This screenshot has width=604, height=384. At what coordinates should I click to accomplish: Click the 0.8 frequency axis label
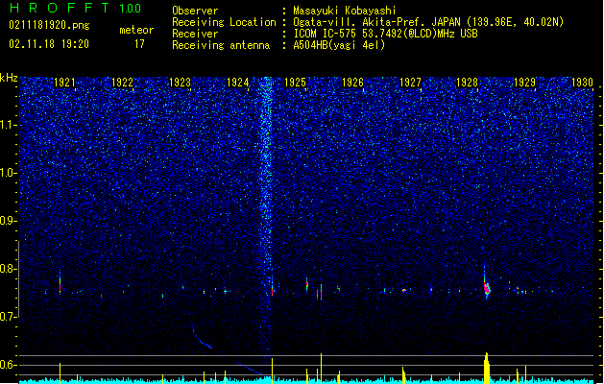point(9,269)
